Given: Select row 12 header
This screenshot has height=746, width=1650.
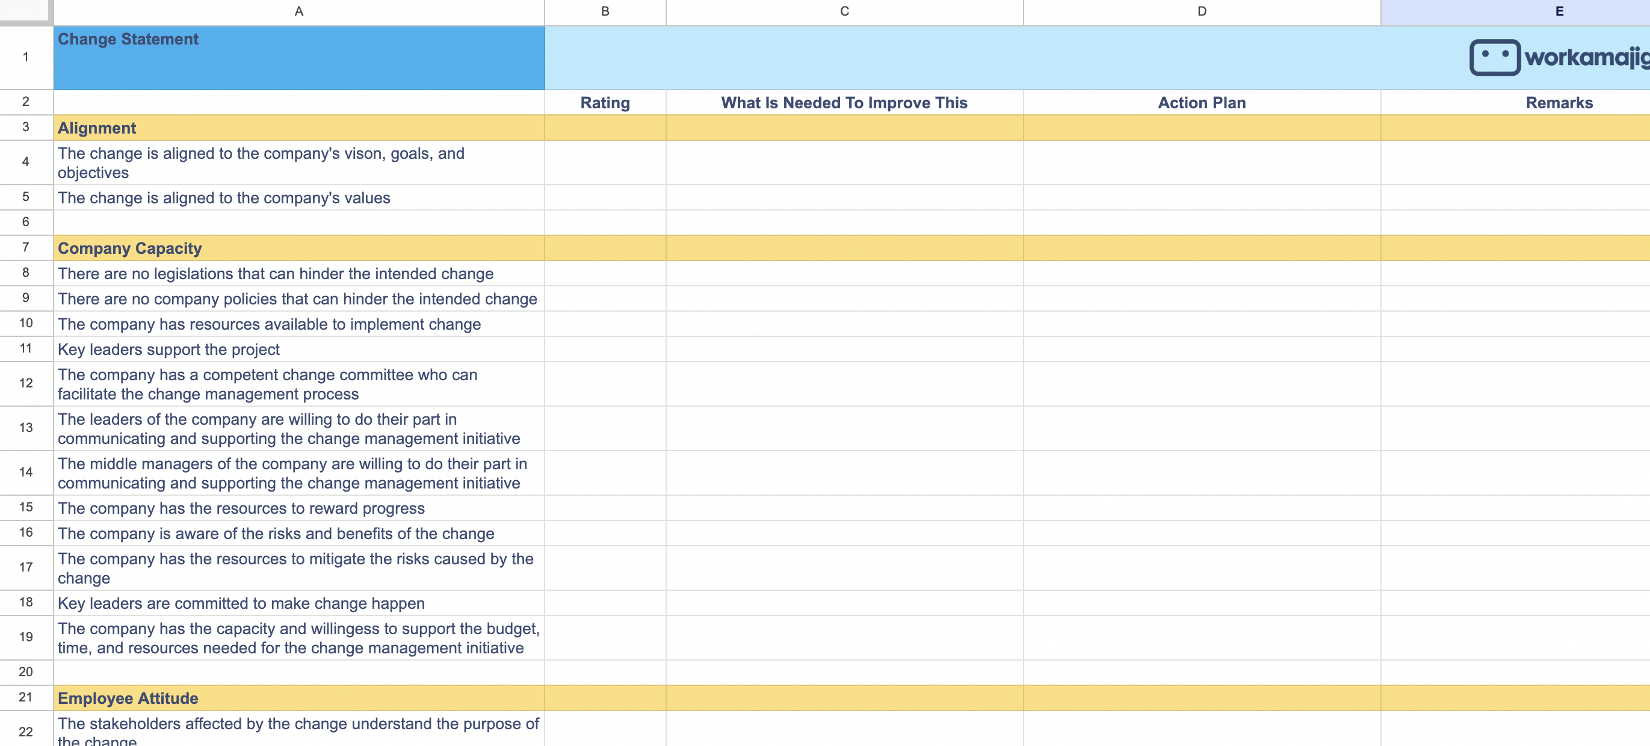Looking at the screenshot, I should click(26, 384).
